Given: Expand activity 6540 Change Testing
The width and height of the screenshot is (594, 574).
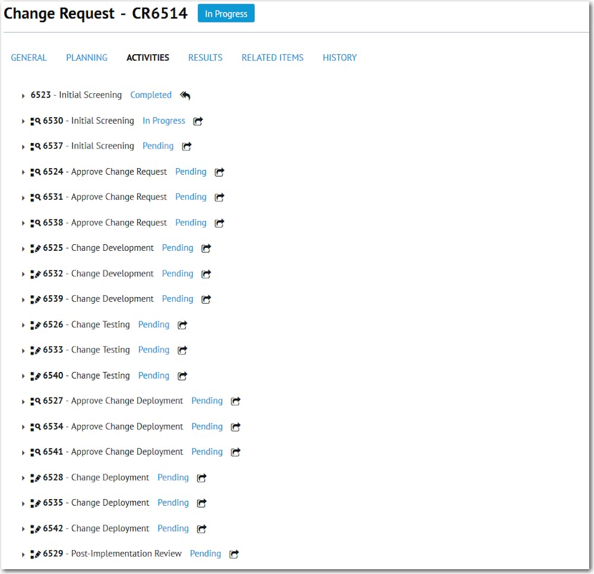Looking at the screenshot, I should tap(23, 376).
